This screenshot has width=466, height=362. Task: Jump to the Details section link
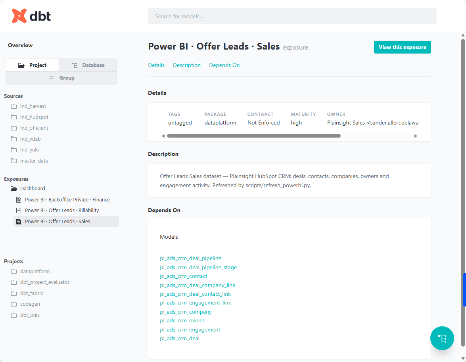pos(156,65)
